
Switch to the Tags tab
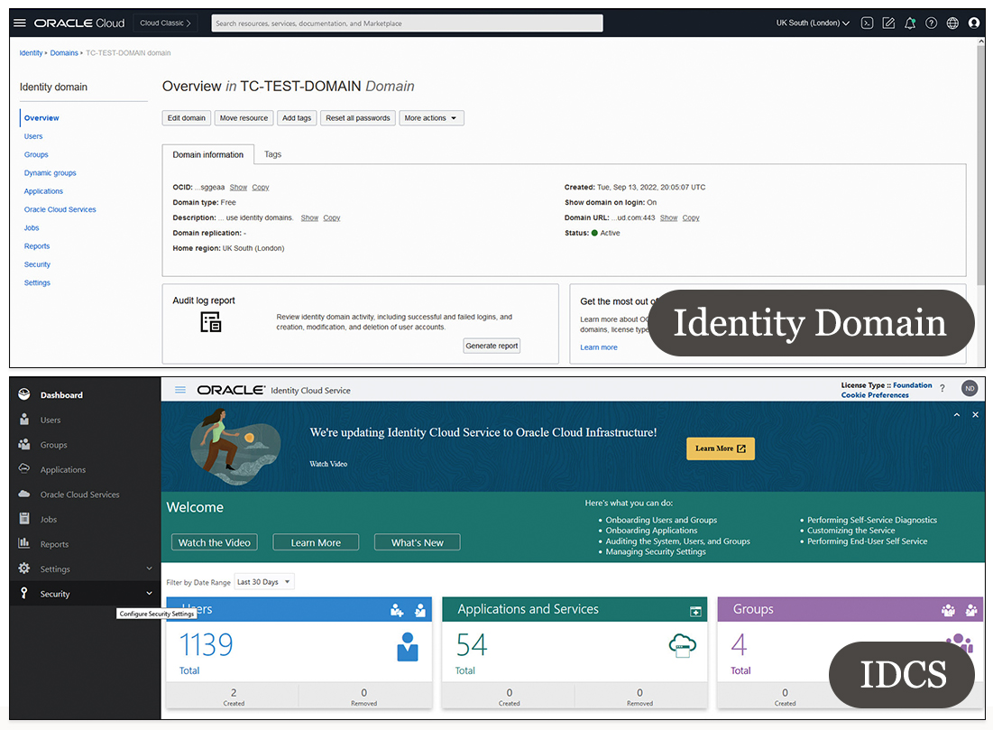[273, 154]
